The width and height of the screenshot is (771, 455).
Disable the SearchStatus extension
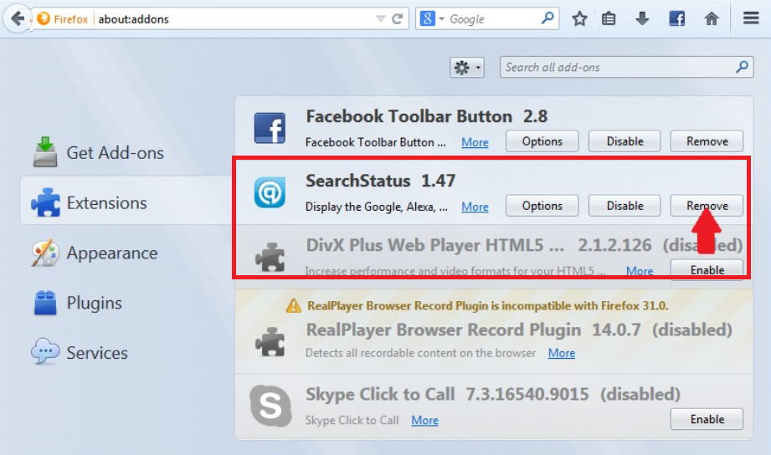click(x=625, y=206)
